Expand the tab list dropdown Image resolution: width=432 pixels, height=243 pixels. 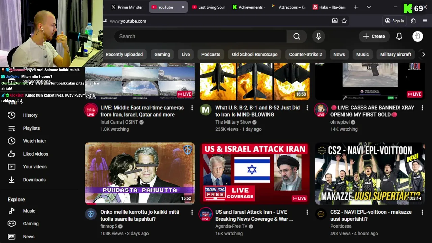(x=369, y=7)
